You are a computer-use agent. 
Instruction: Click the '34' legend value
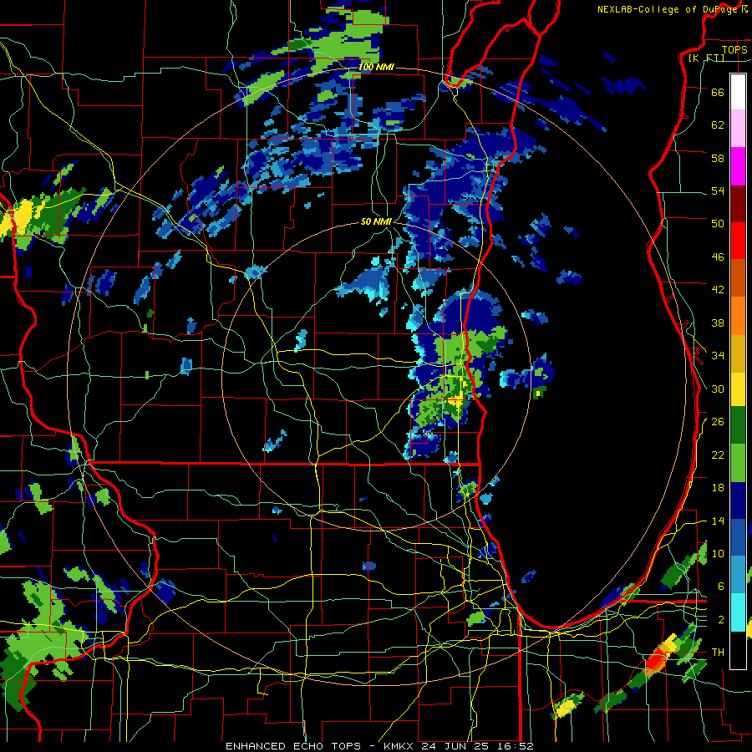pyautogui.click(x=718, y=356)
